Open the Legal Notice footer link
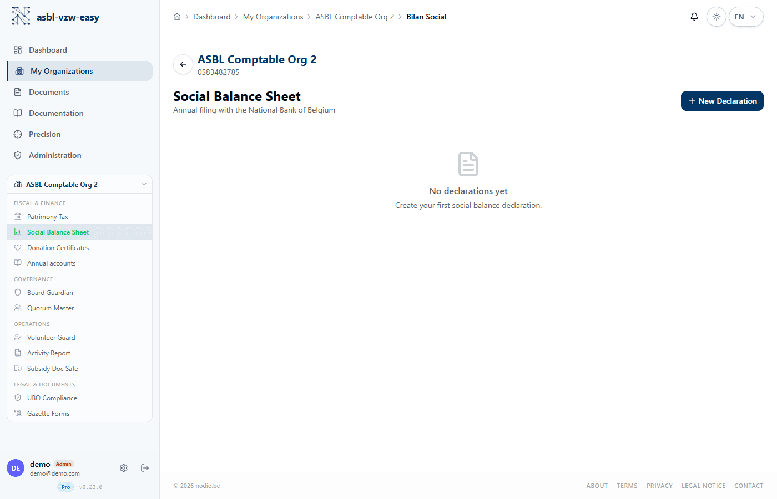 [703, 486]
